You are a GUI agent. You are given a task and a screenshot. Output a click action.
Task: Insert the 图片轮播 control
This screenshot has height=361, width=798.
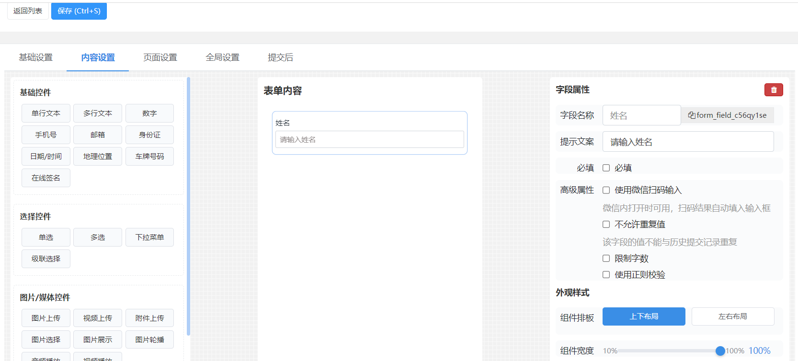[x=149, y=340]
